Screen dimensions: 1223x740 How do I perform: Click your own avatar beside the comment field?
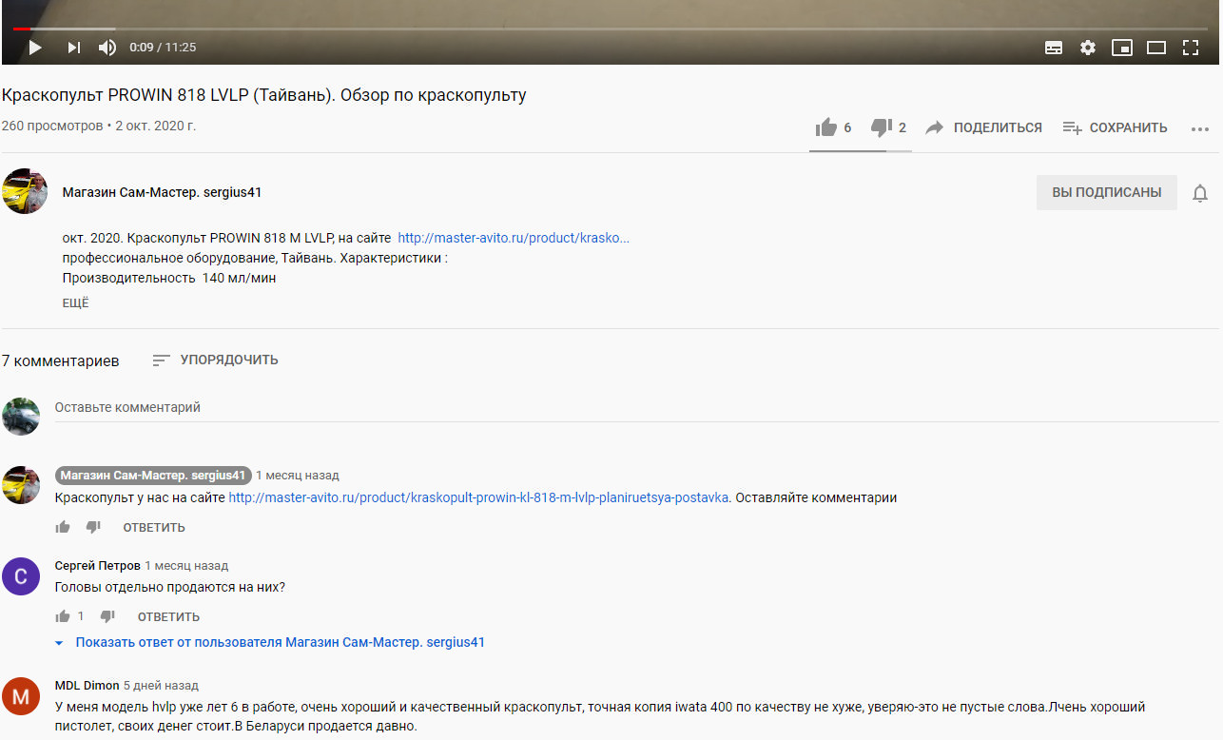click(x=21, y=417)
